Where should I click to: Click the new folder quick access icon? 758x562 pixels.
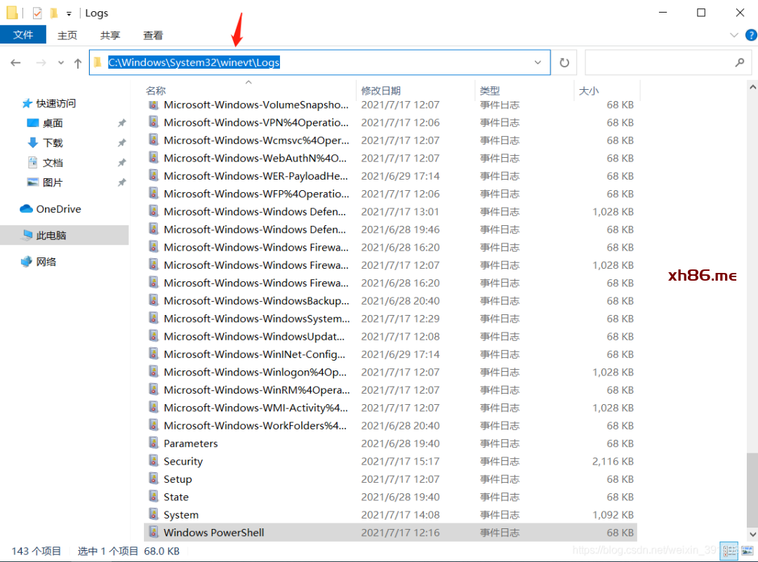click(53, 13)
